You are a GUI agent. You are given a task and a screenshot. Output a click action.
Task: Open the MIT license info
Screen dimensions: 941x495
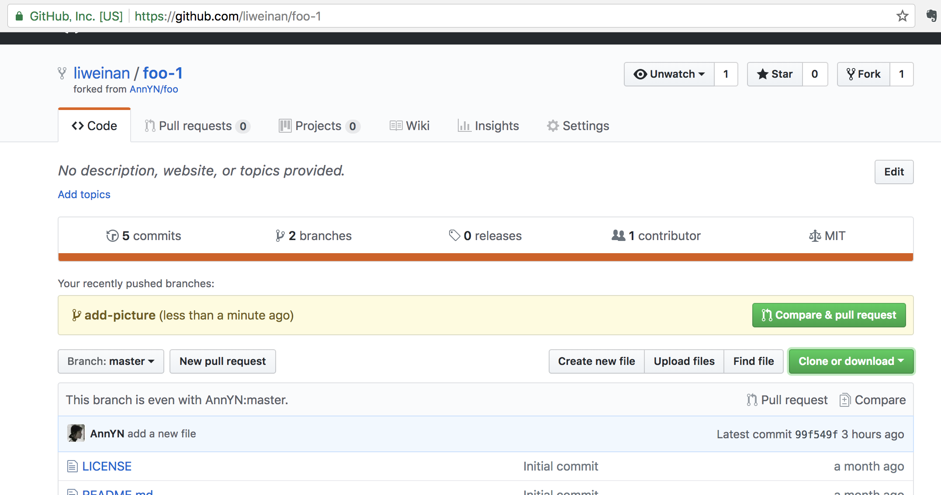827,236
